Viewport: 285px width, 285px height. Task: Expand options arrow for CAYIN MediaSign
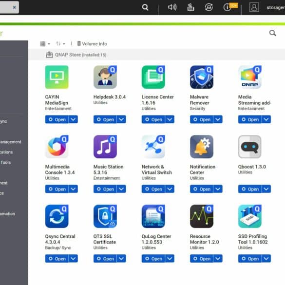pyautogui.click(x=73, y=119)
